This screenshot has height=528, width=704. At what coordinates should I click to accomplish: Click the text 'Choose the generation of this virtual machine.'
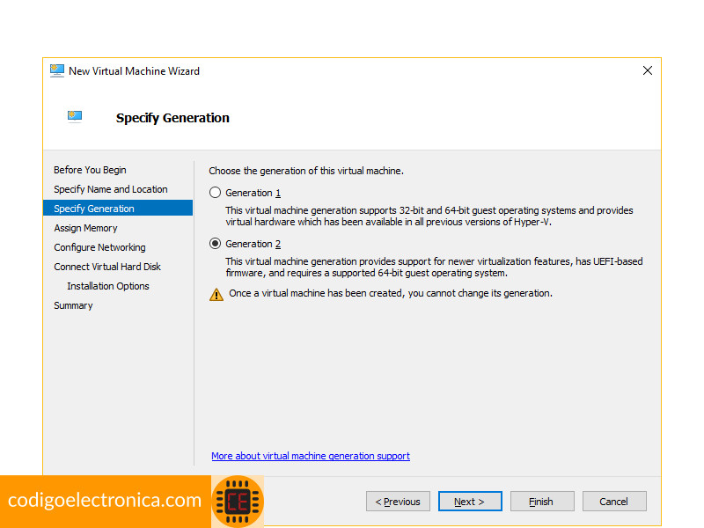coord(306,171)
